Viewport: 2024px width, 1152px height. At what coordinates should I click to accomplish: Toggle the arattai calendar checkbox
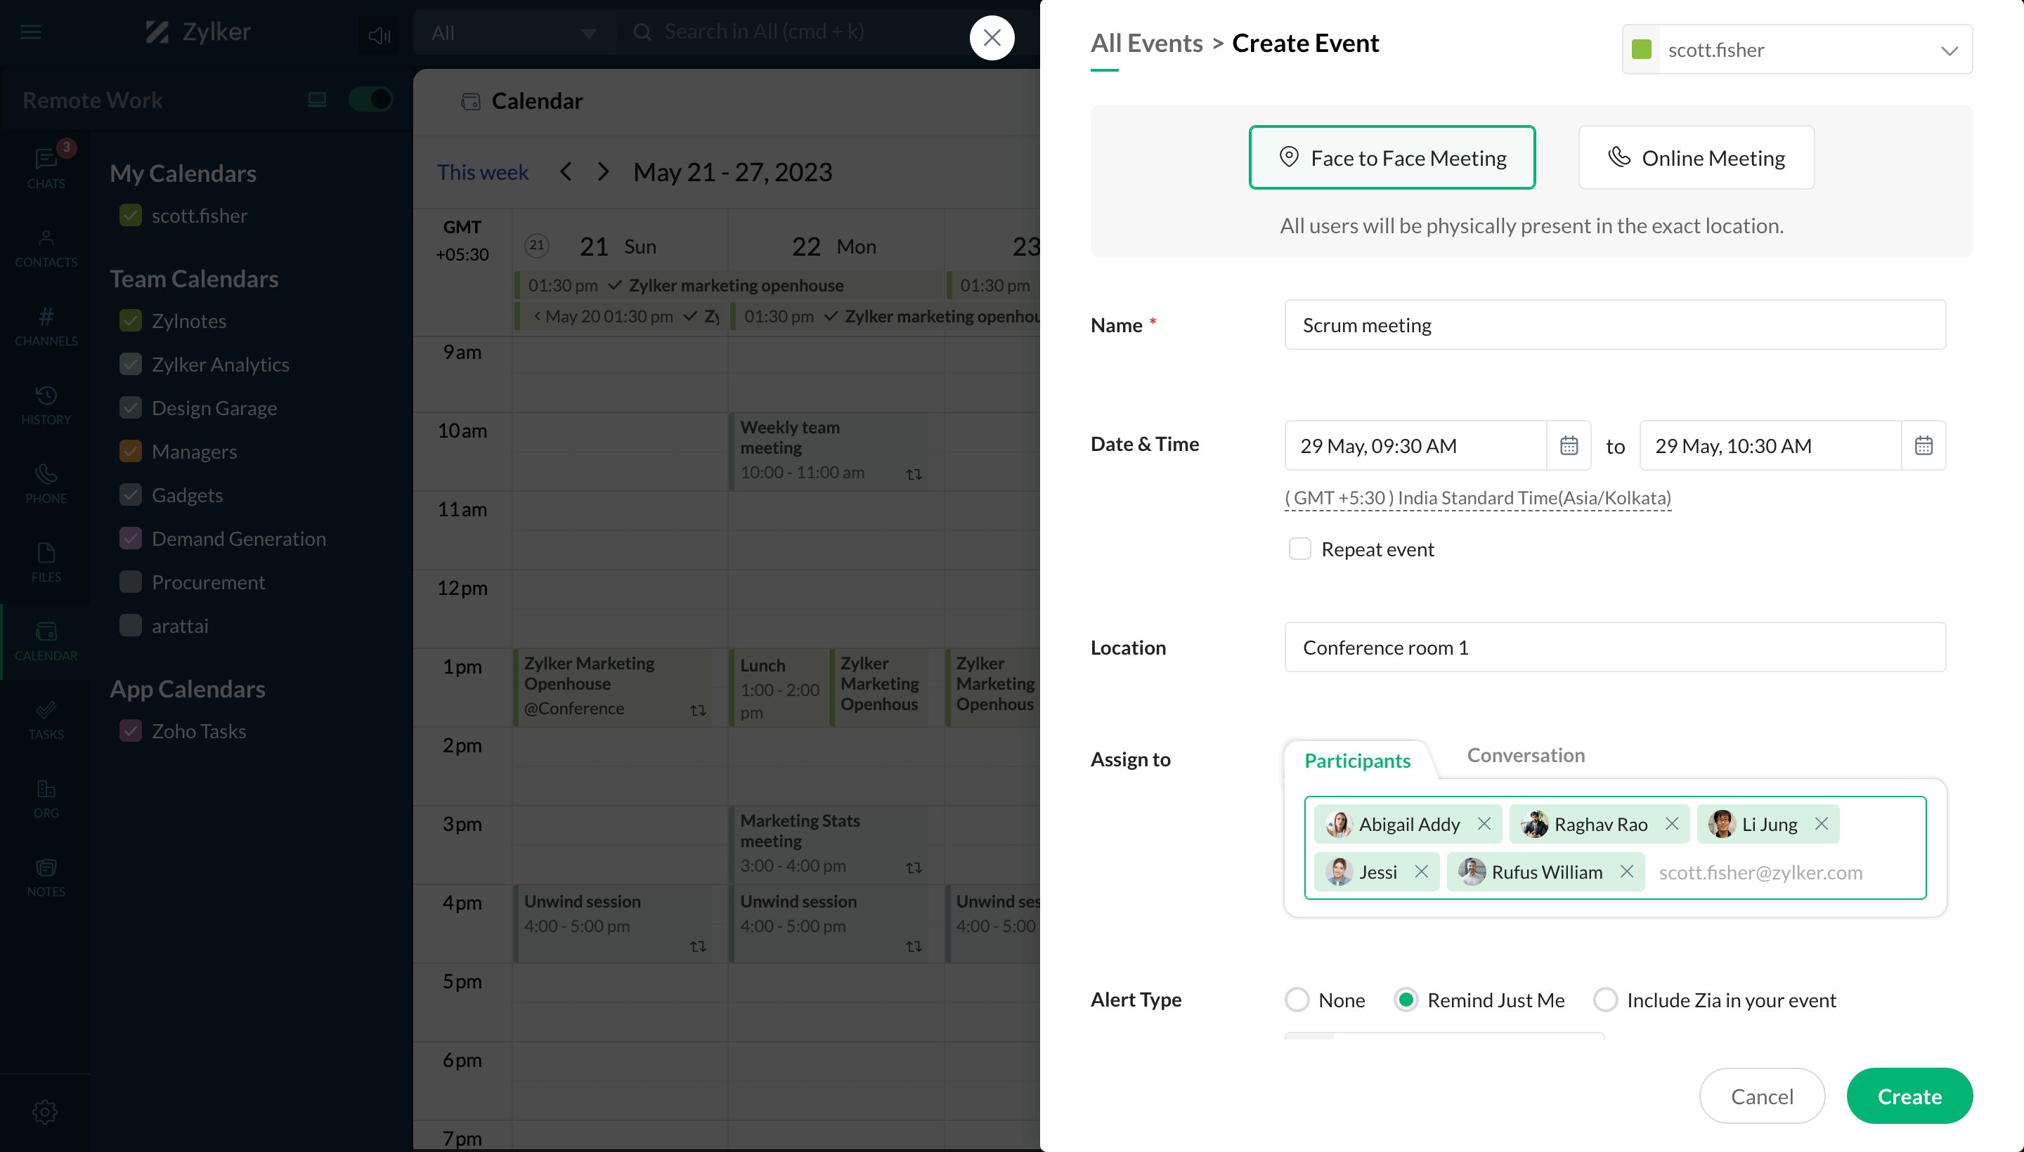pos(131,625)
